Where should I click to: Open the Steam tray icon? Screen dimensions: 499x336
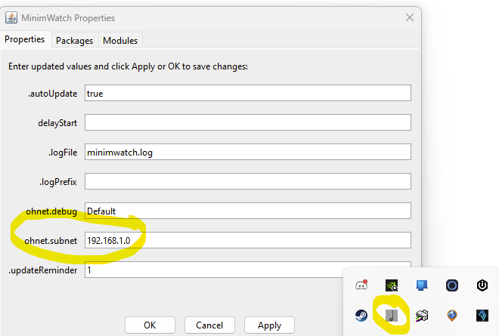pyautogui.click(x=361, y=316)
